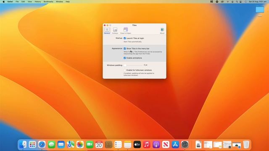Open Maps from the Dock

pyautogui.click(x=71, y=145)
